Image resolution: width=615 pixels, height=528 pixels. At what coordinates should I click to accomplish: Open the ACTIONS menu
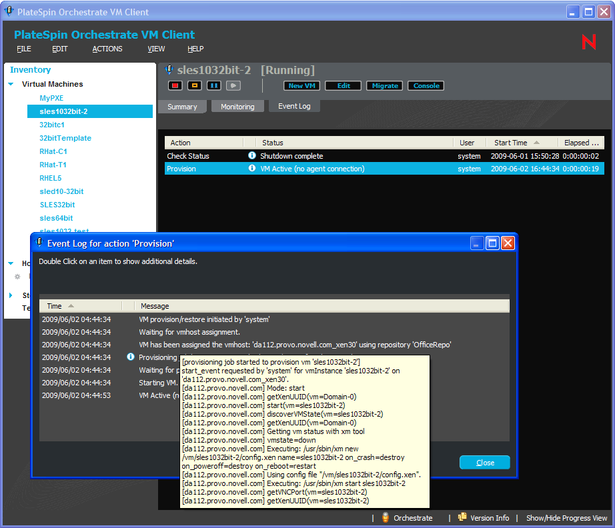point(107,49)
